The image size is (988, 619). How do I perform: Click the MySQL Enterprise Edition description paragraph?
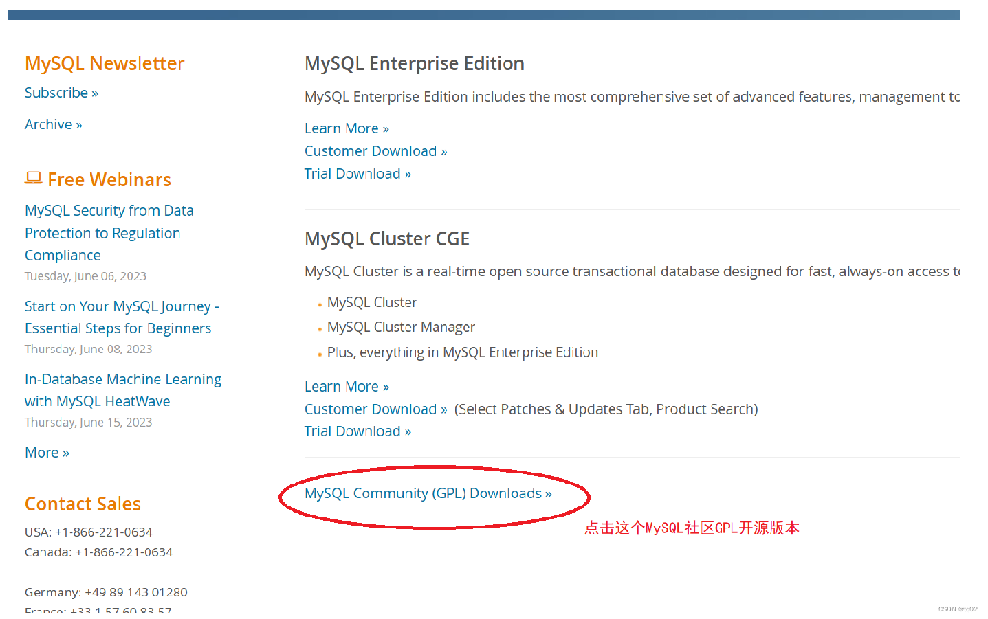click(633, 97)
